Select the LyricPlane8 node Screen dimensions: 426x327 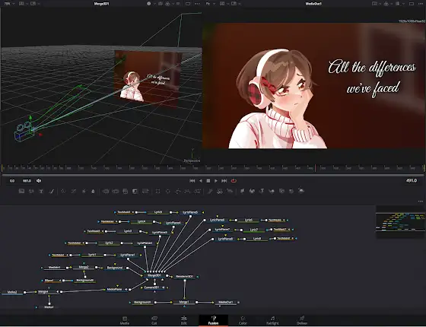225,240
